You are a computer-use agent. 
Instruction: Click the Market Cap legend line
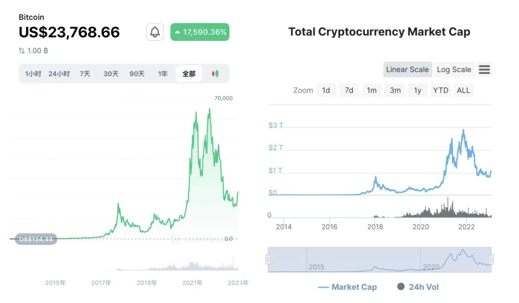pyautogui.click(x=323, y=287)
